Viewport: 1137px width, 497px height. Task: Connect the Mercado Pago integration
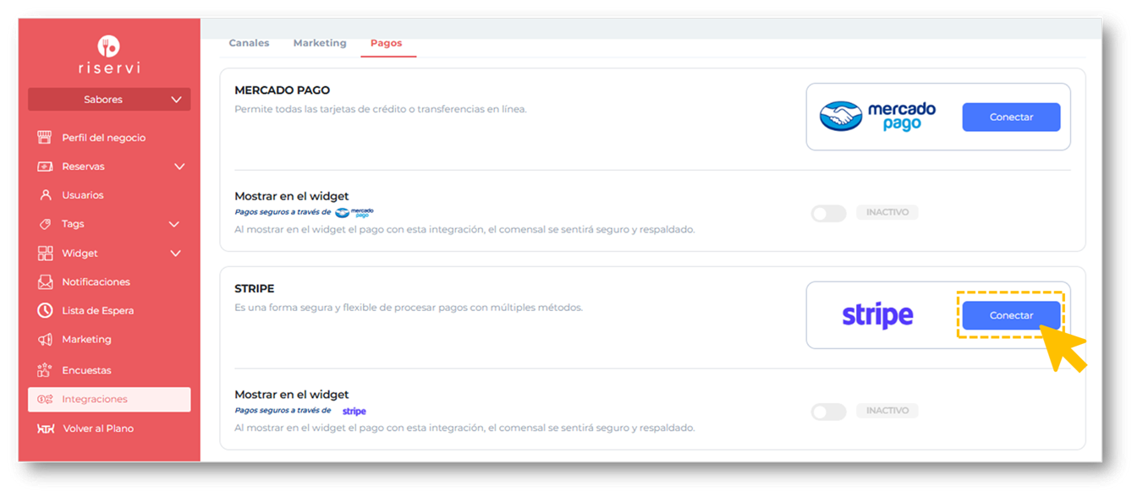[x=1011, y=117]
